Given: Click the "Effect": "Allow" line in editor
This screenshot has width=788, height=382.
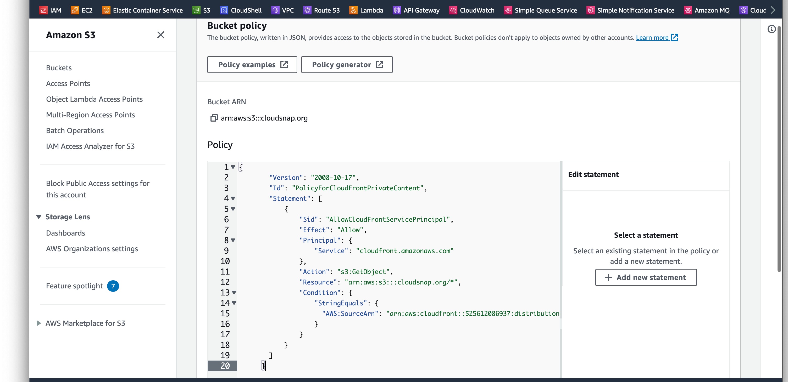Looking at the screenshot, I should [333, 230].
